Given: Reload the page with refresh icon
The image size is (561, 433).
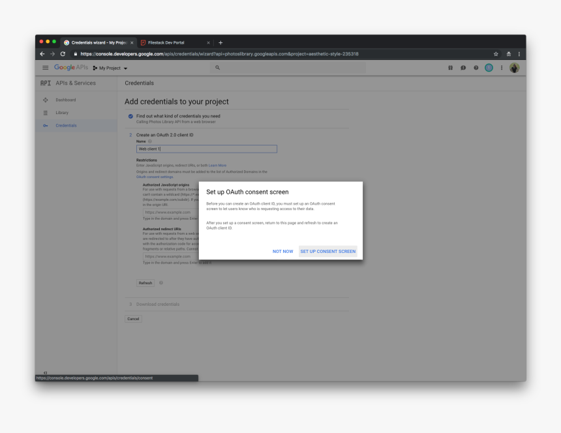Looking at the screenshot, I should click(x=63, y=54).
